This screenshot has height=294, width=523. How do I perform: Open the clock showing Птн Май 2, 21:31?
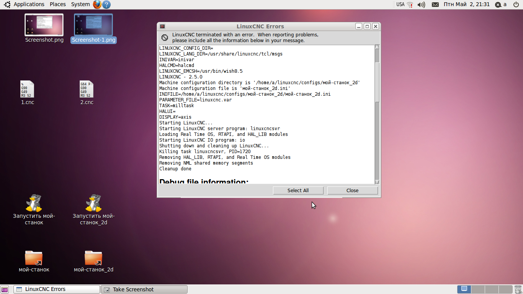467,4
